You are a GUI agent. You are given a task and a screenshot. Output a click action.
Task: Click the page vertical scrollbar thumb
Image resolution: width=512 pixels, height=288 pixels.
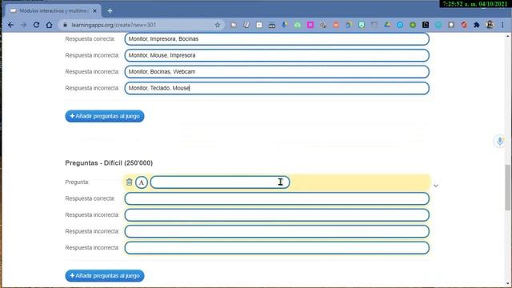pos(507,187)
